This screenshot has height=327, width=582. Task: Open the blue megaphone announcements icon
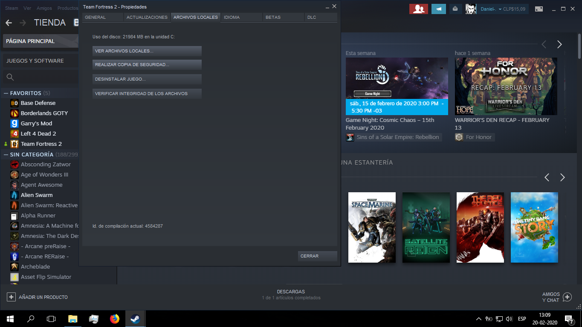pos(439,9)
